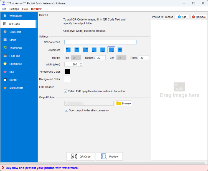Screen dimensions: 208x171
Task: Set alignment to bottom-right
Action: [x=111, y=50]
